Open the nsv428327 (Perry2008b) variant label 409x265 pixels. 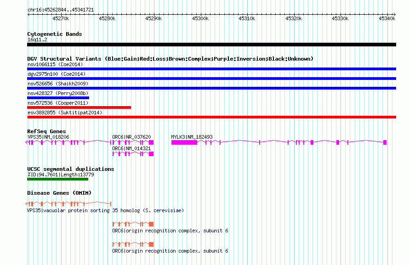tap(58, 93)
